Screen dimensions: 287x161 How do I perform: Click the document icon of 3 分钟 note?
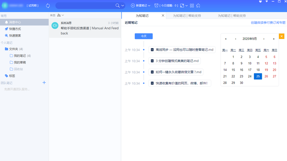point(152,61)
